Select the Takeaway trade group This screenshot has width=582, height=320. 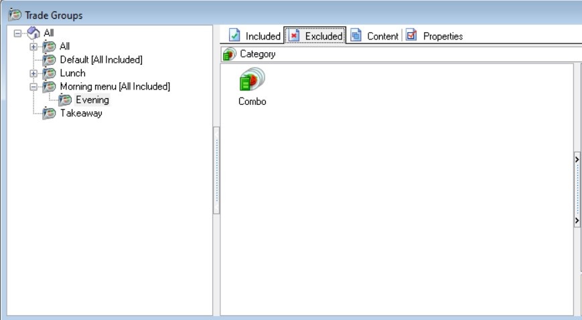[x=80, y=113]
